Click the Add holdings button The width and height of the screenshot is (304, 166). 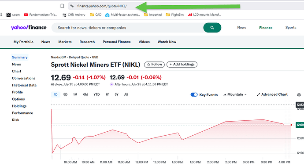[x=182, y=65]
